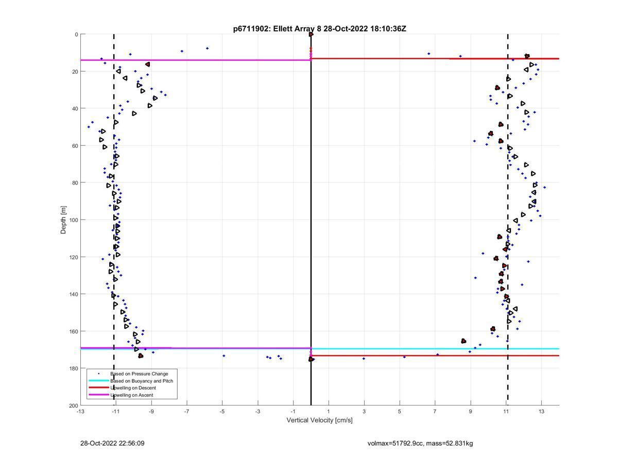Image resolution: width=618 pixels, height=456 pixels.
Task: Click the depth tick label '160'
Action: pos(74,331)
